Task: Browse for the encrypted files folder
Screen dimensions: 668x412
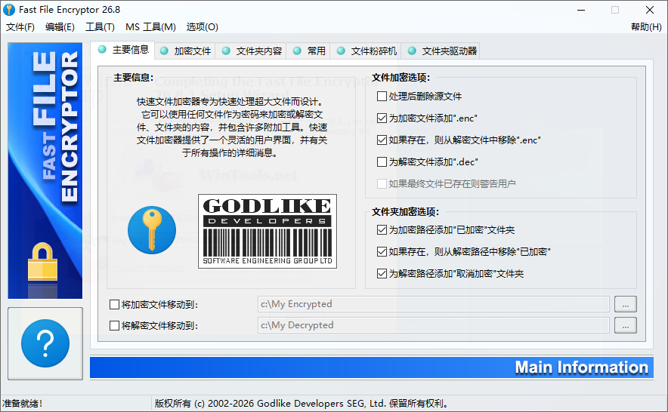Action: pyautogui.click(x=626, y=304)
